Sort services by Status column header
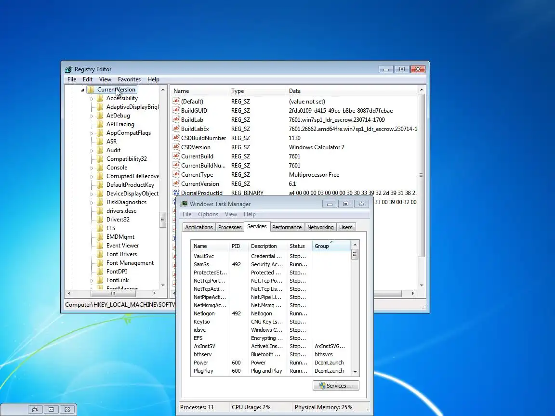 299,246
